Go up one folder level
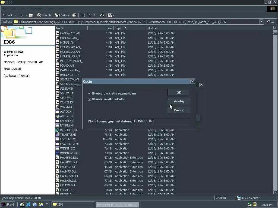The width and height of the screenshot is (278, 208). point(31,15)
